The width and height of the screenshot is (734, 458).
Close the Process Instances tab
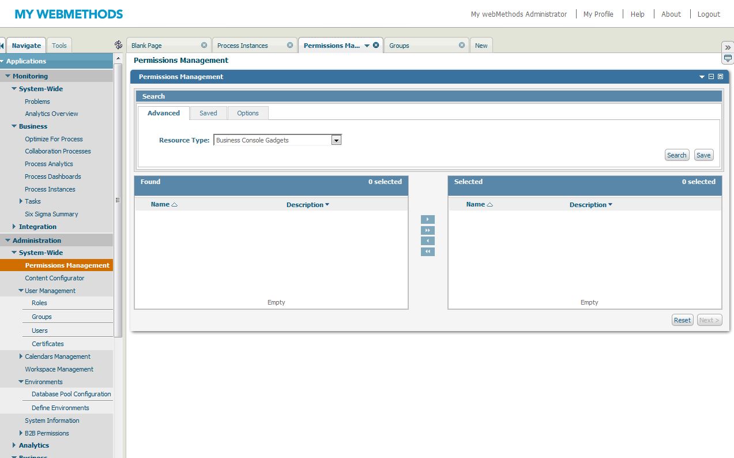[x=290, y=45]
